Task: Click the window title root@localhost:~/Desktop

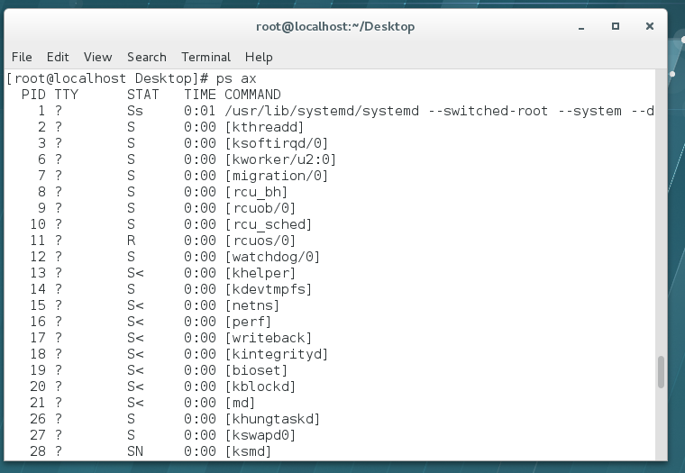Action: pos(335,27)
